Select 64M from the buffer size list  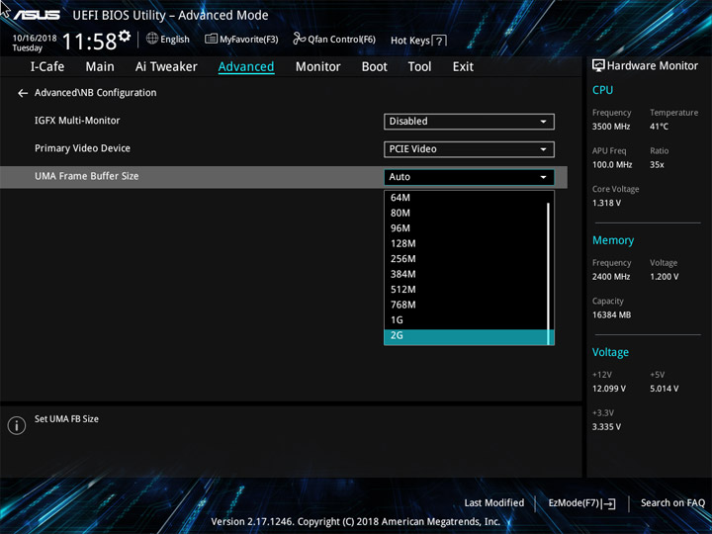point(466,198)
